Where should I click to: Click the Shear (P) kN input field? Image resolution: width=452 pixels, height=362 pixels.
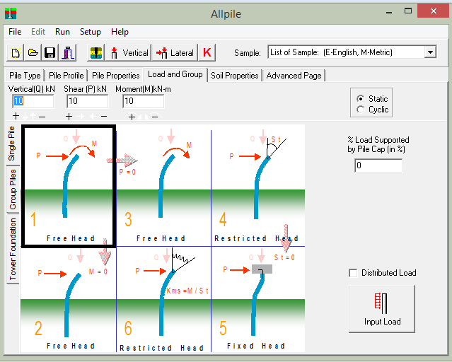pos(88,101)
